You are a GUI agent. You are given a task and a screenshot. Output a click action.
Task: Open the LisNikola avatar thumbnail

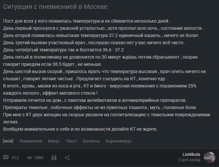pos(209,157)
